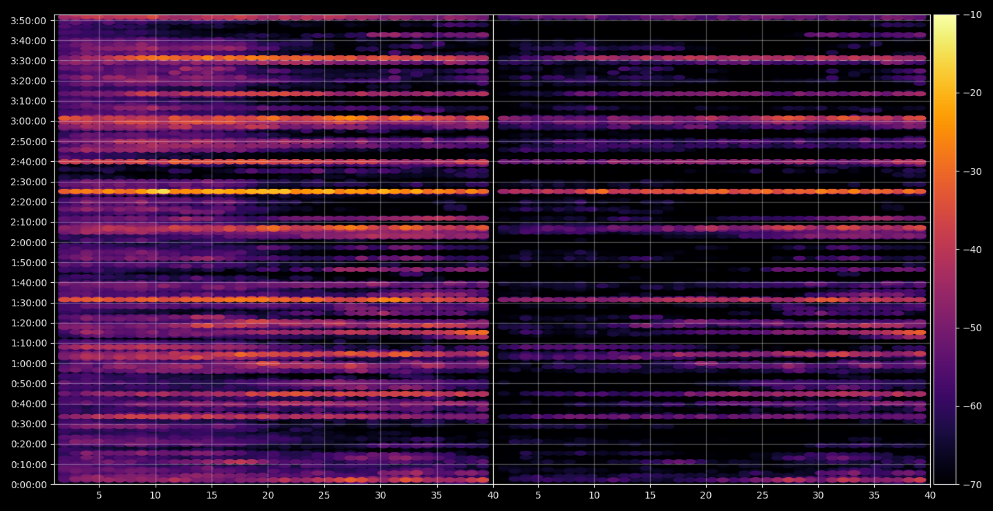Pick the 2:20:00 y-axis time label
Image resolution: width=993 pixels, height=511 pixels.
coord(29,202)
